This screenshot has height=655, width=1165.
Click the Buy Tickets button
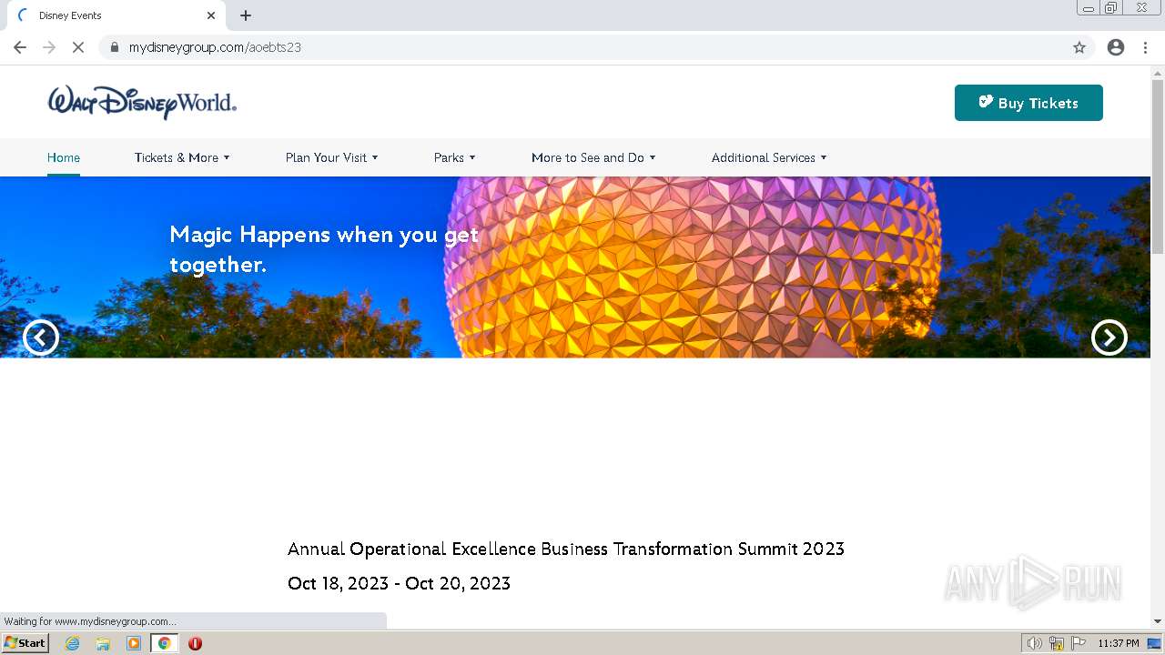(x=1028, y=103)
